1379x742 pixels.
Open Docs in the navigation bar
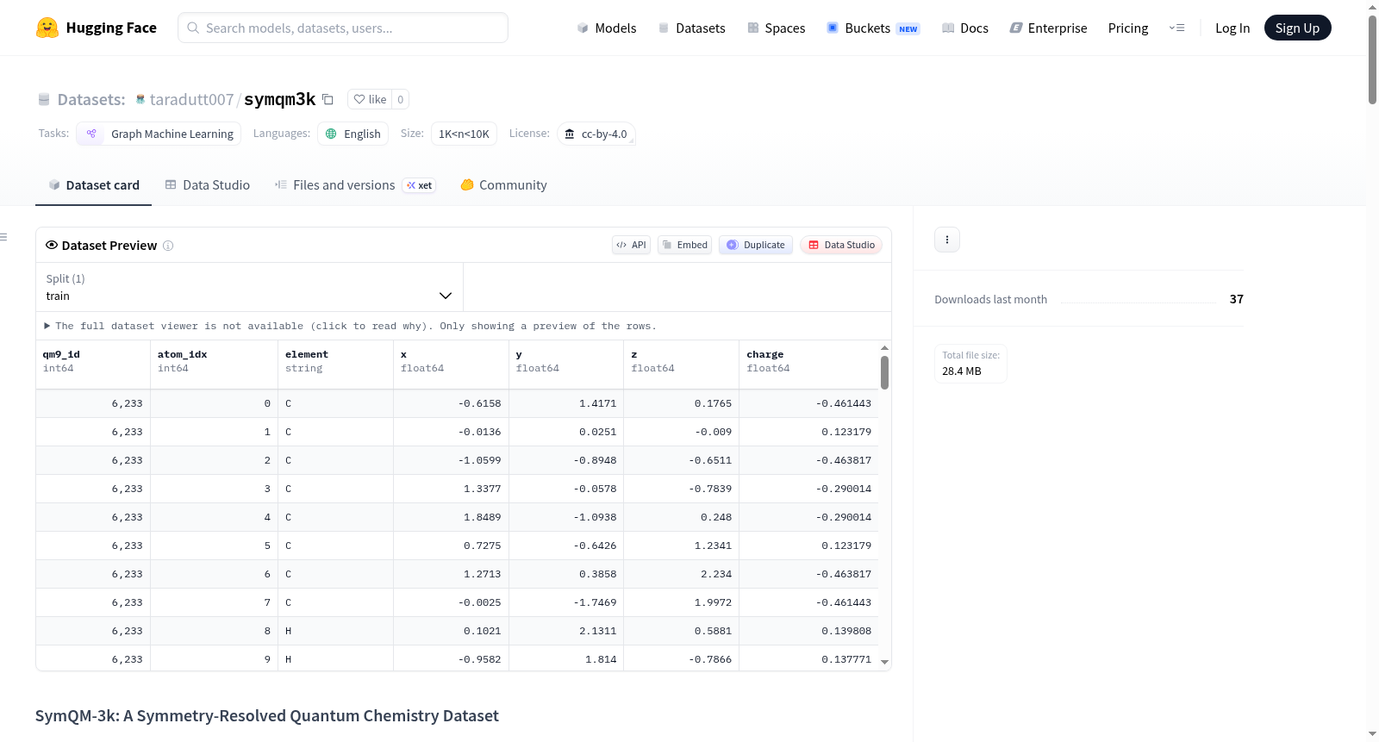tap(965, 28)
